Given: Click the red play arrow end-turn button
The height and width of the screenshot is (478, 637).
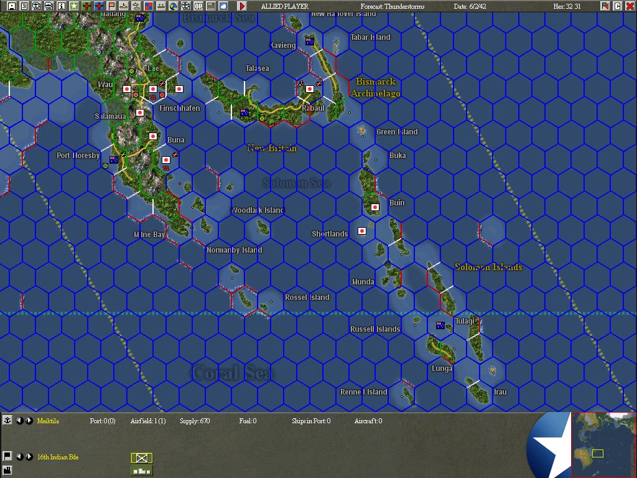Looking at the screenshot, I should (x=242, y=6).
